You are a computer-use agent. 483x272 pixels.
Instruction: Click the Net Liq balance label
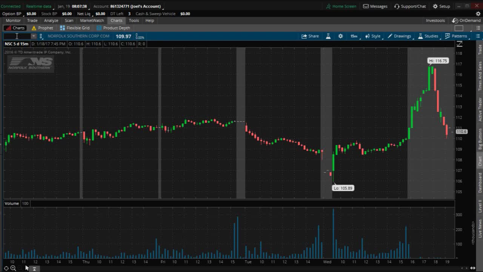coord(84,14)
